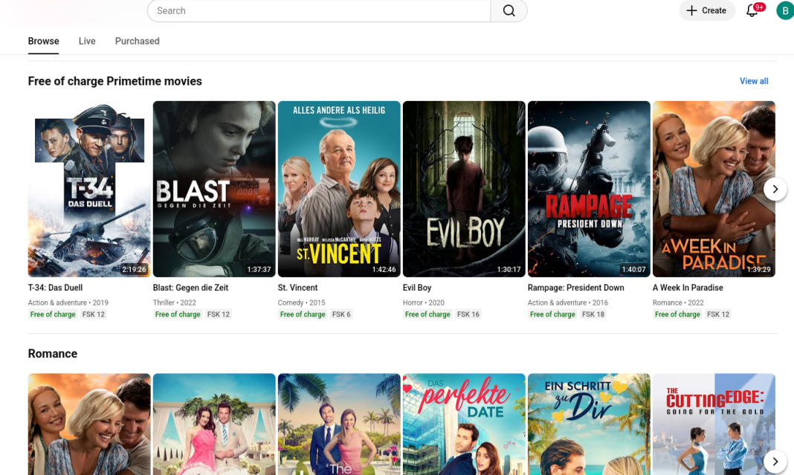Image resolution: width=794 pixels, height=475 pixels.
Task: Switch to the Live tab
Action: [87, 41]
